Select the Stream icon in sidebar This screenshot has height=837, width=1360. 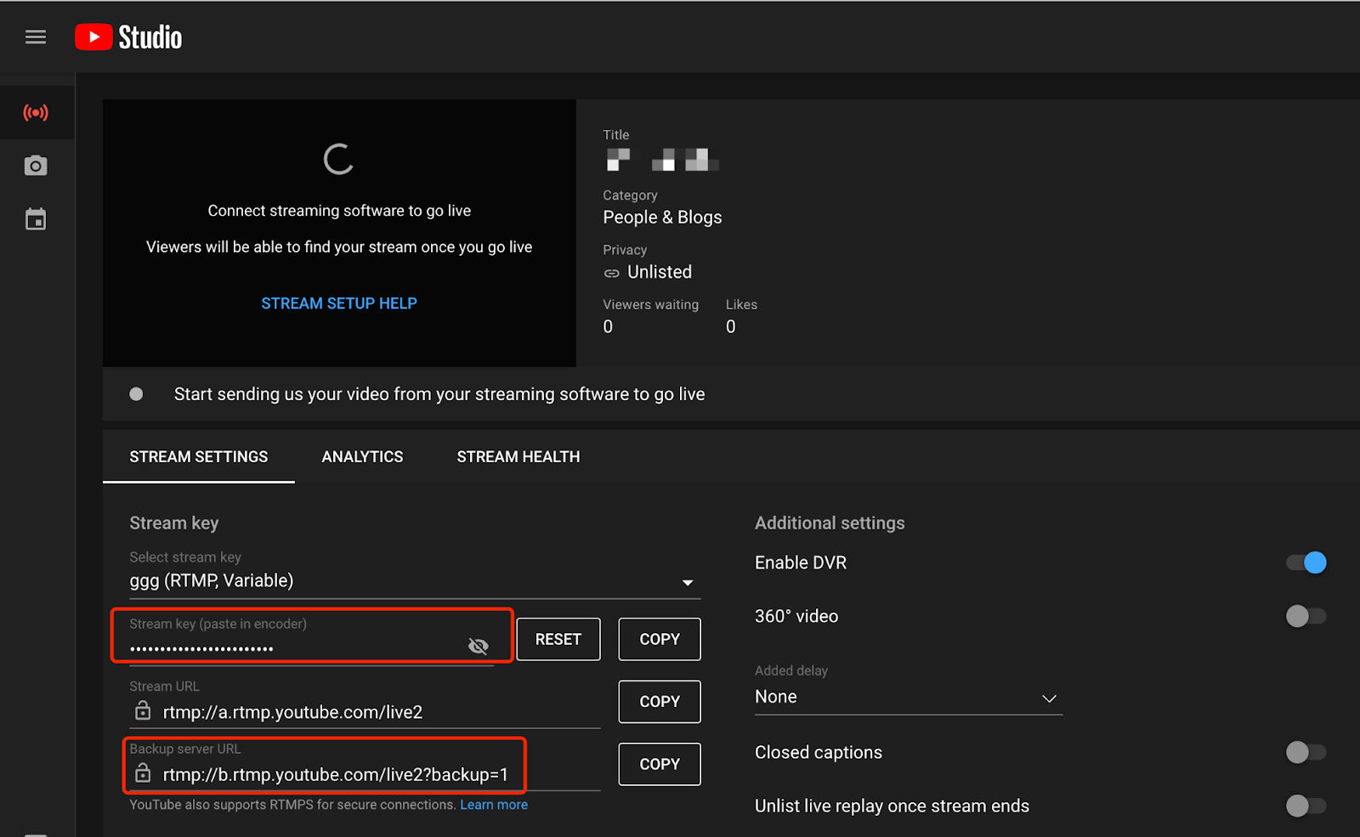coord(36,112)
